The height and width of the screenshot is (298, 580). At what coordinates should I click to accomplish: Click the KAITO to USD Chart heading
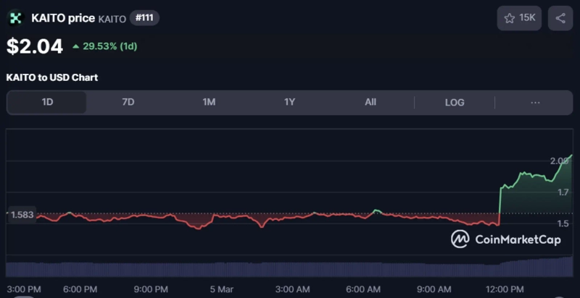pos(52,77)
